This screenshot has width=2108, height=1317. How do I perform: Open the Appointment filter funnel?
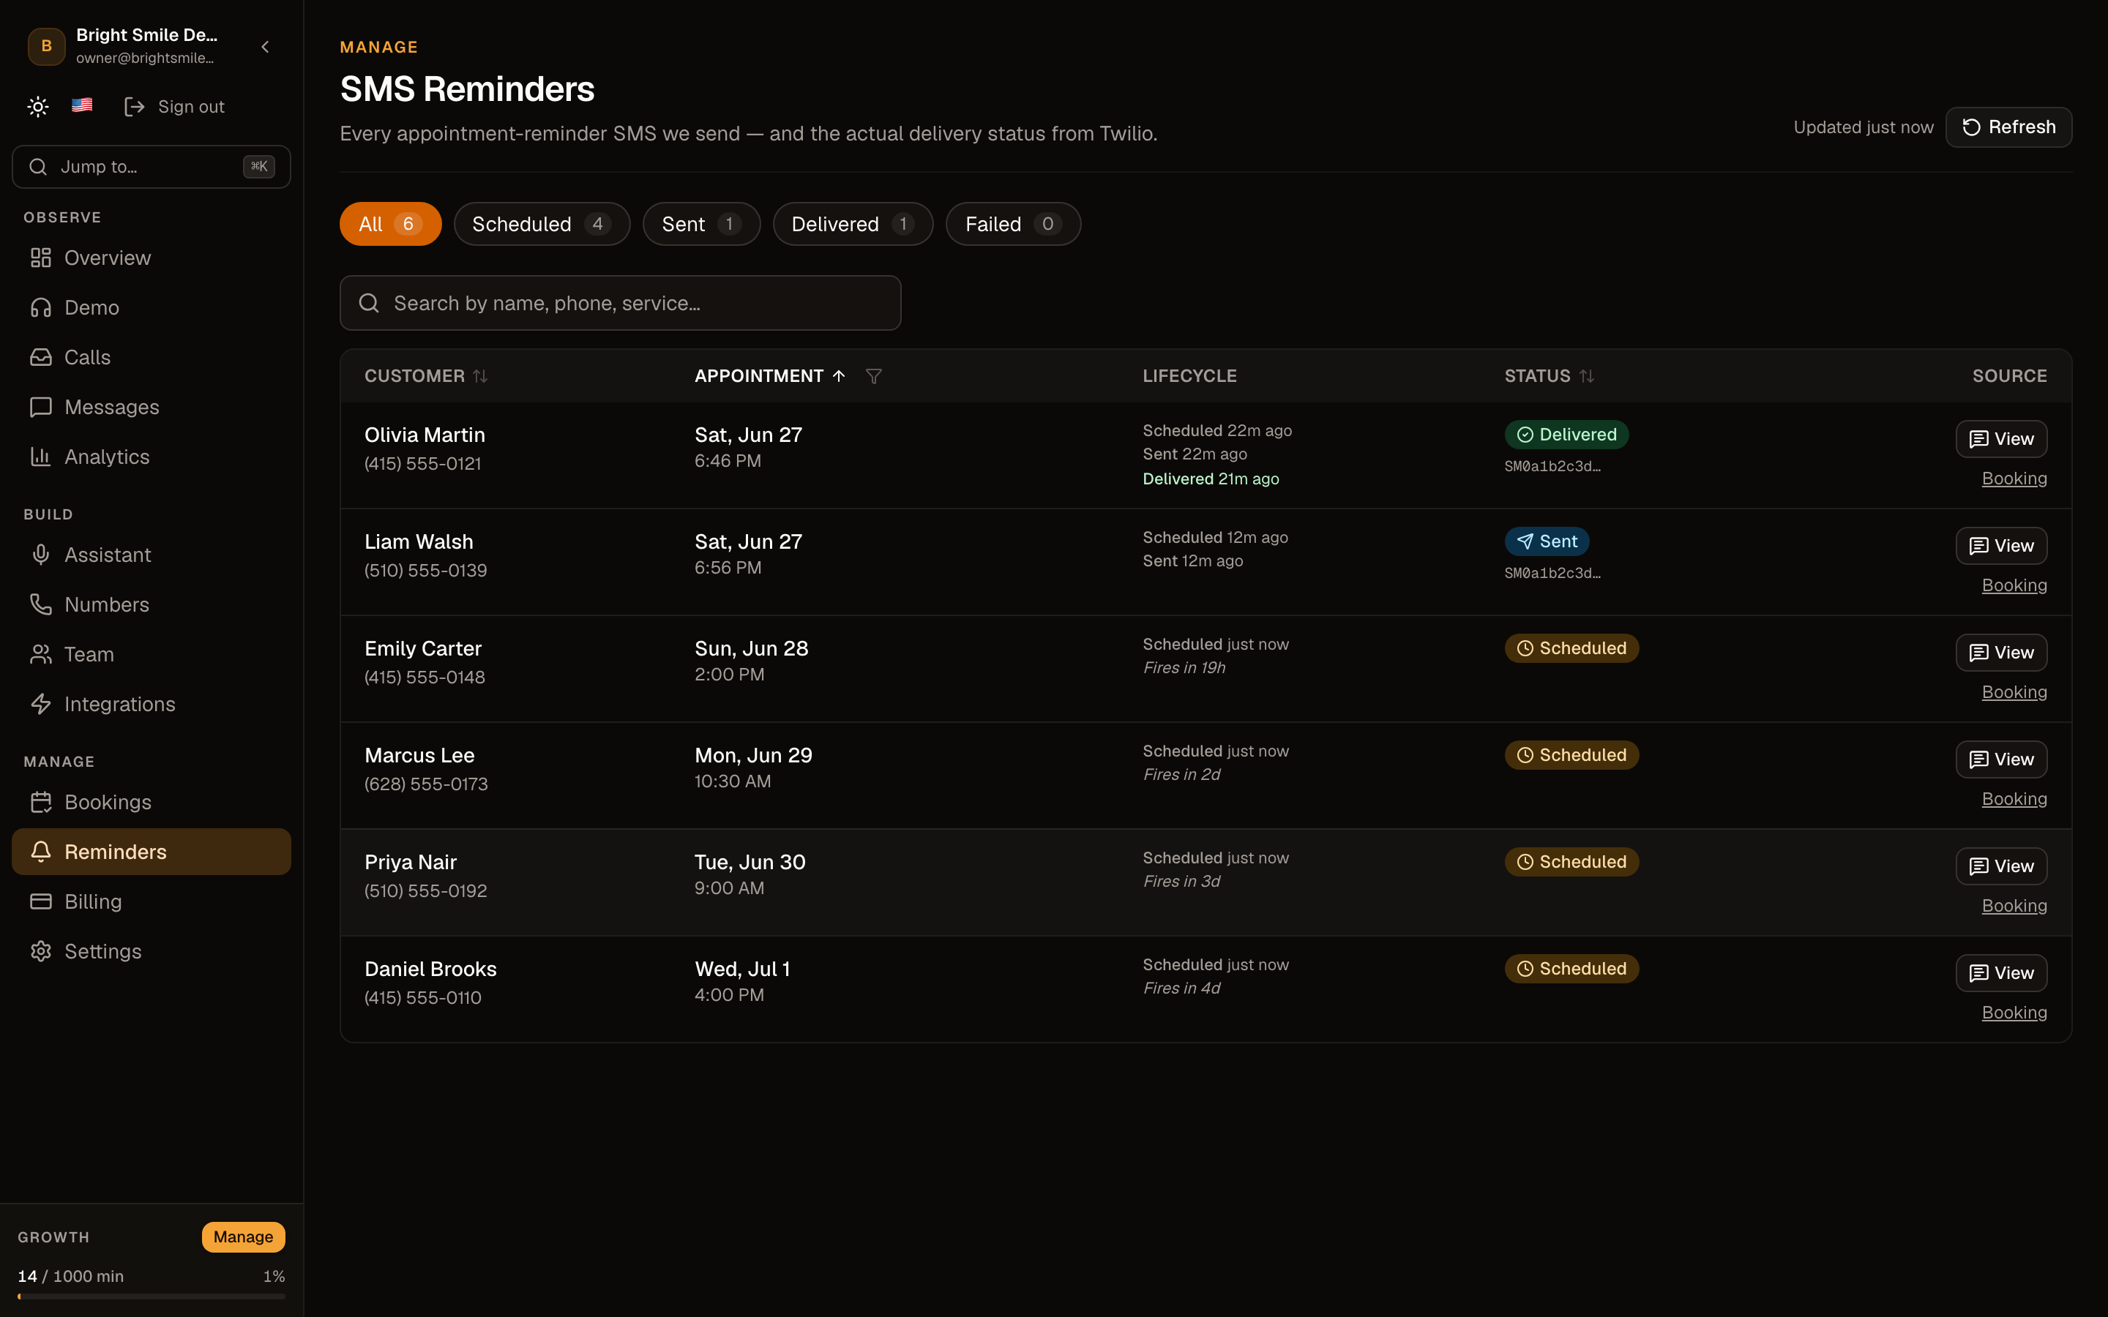(x=874, y=376)
